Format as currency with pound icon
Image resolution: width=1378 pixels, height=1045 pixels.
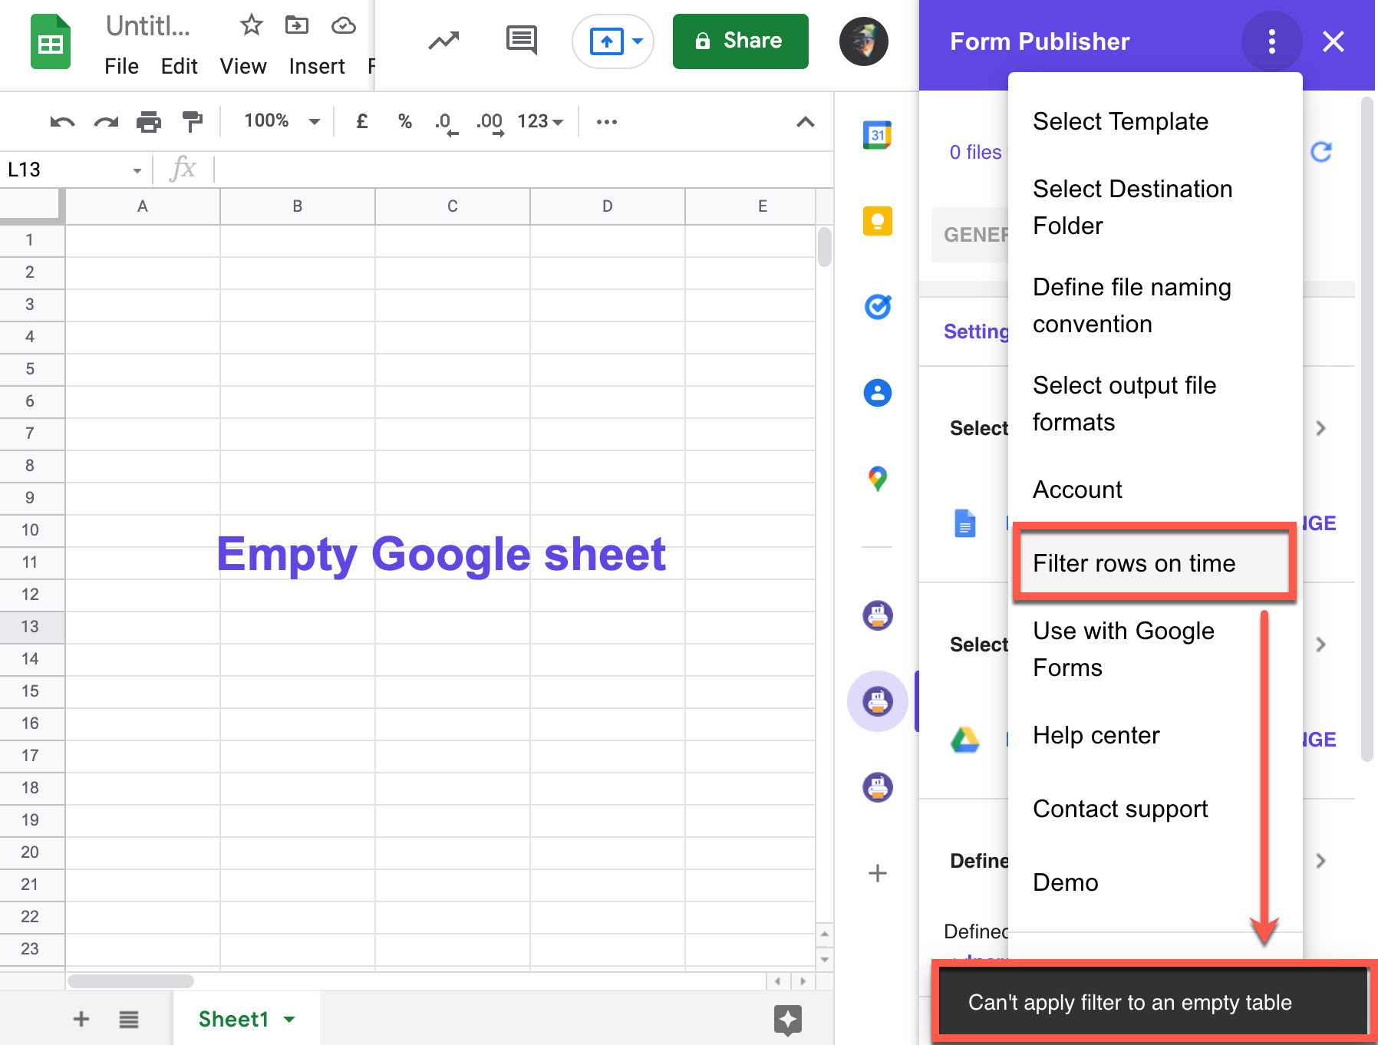click(x=362, y=121)
